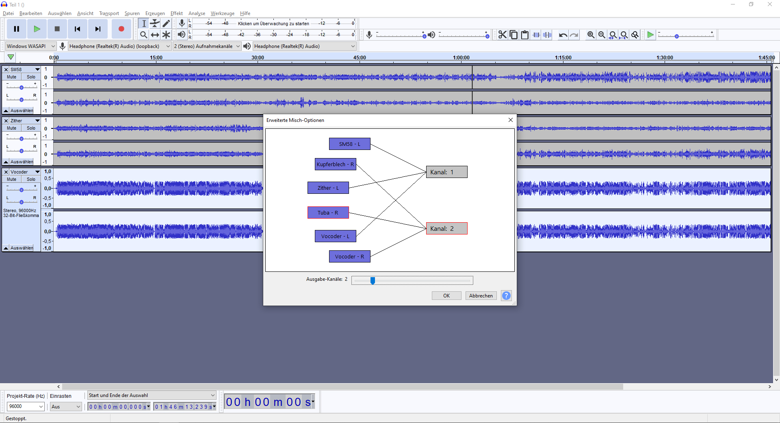Mute the SM58 track
The height and width of the screenshot is (423, 780).
[x=12, y=77]
